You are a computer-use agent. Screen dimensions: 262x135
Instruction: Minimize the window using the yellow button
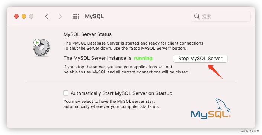[24, 16]
